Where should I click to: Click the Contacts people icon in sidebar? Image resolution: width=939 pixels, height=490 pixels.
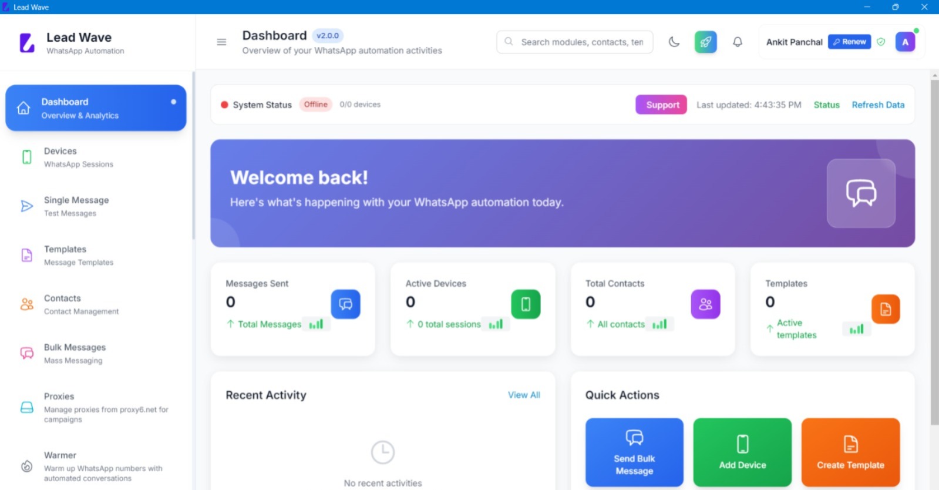pos(27,304)
